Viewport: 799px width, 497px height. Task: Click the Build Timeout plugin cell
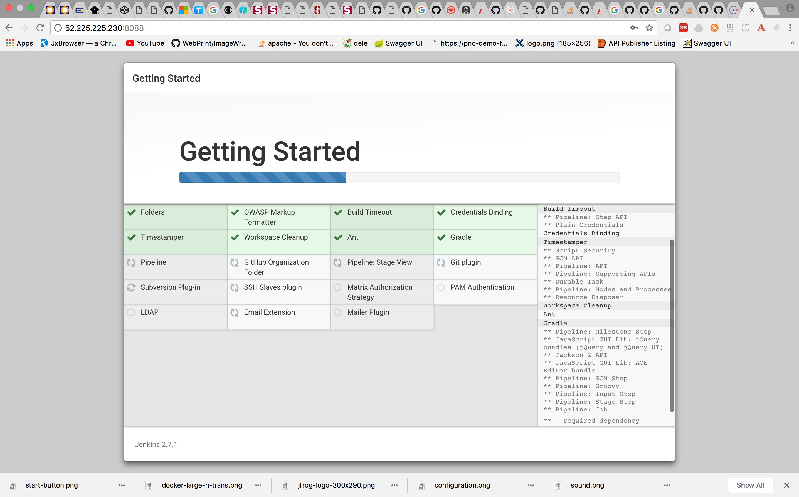click(x=382, y=217)
